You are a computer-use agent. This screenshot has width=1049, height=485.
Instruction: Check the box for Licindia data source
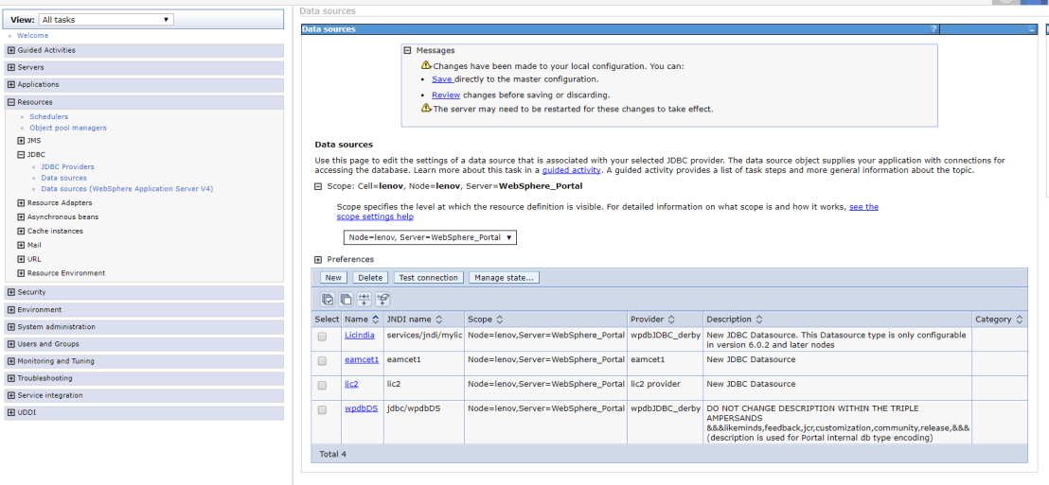(323, 337)
